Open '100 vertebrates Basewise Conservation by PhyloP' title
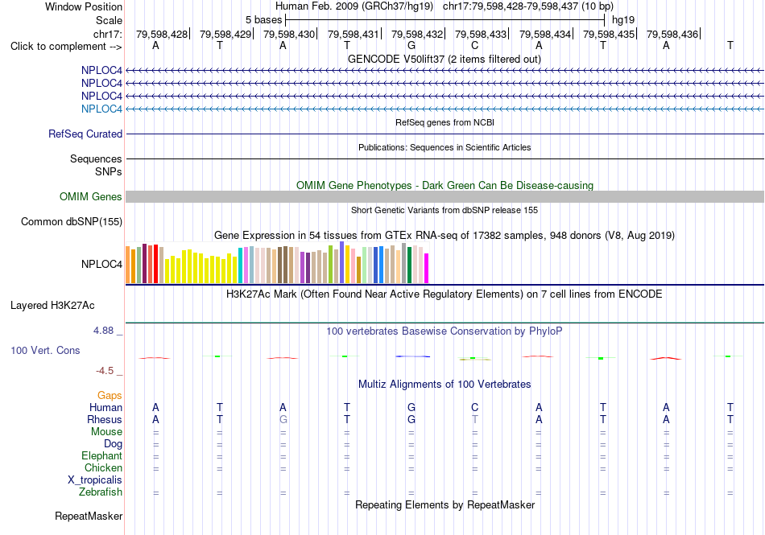 (445, 331)
